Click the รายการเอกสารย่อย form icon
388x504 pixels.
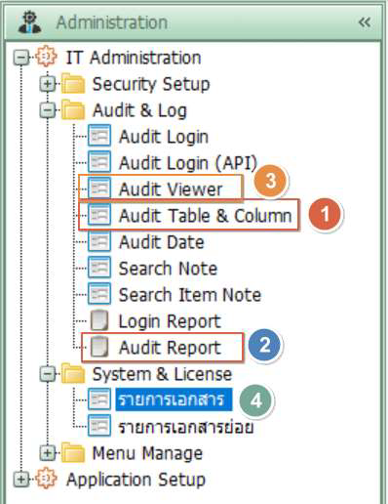(99, 425)
